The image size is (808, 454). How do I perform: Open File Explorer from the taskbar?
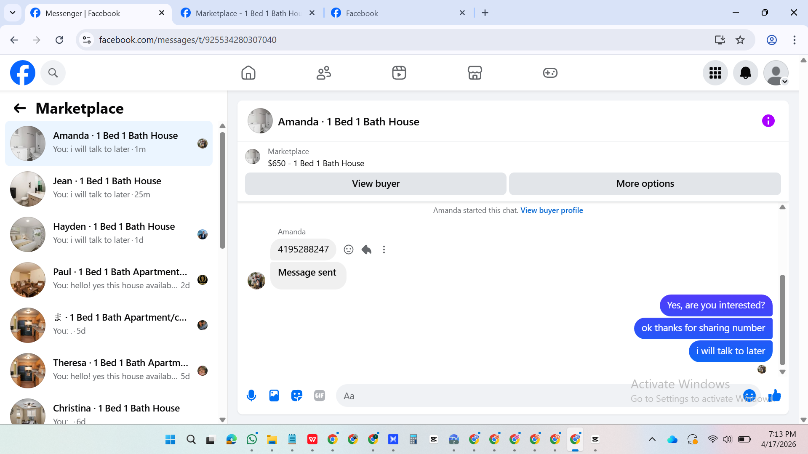(272, 440)
